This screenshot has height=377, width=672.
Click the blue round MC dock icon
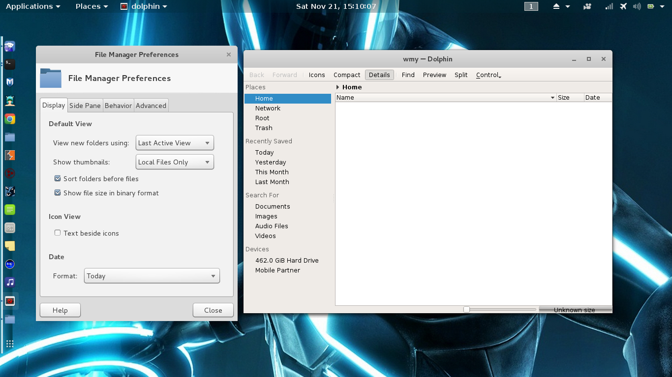pyautogui.click(x=10, y=264)
